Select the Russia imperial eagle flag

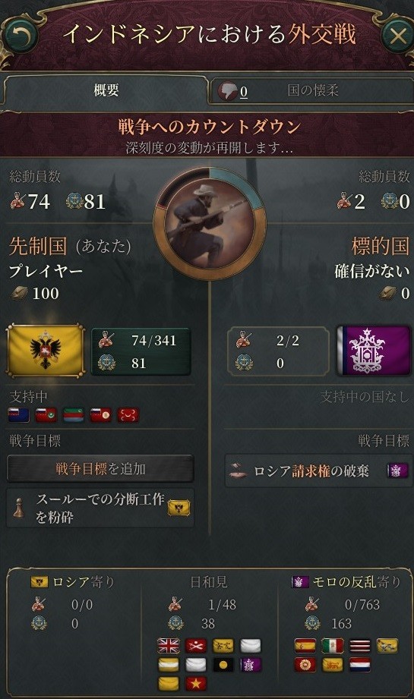(46, 350)
